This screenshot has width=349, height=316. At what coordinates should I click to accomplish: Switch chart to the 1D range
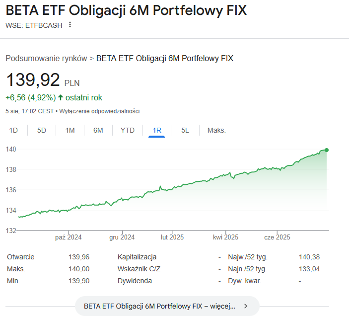tap(13, 130)
